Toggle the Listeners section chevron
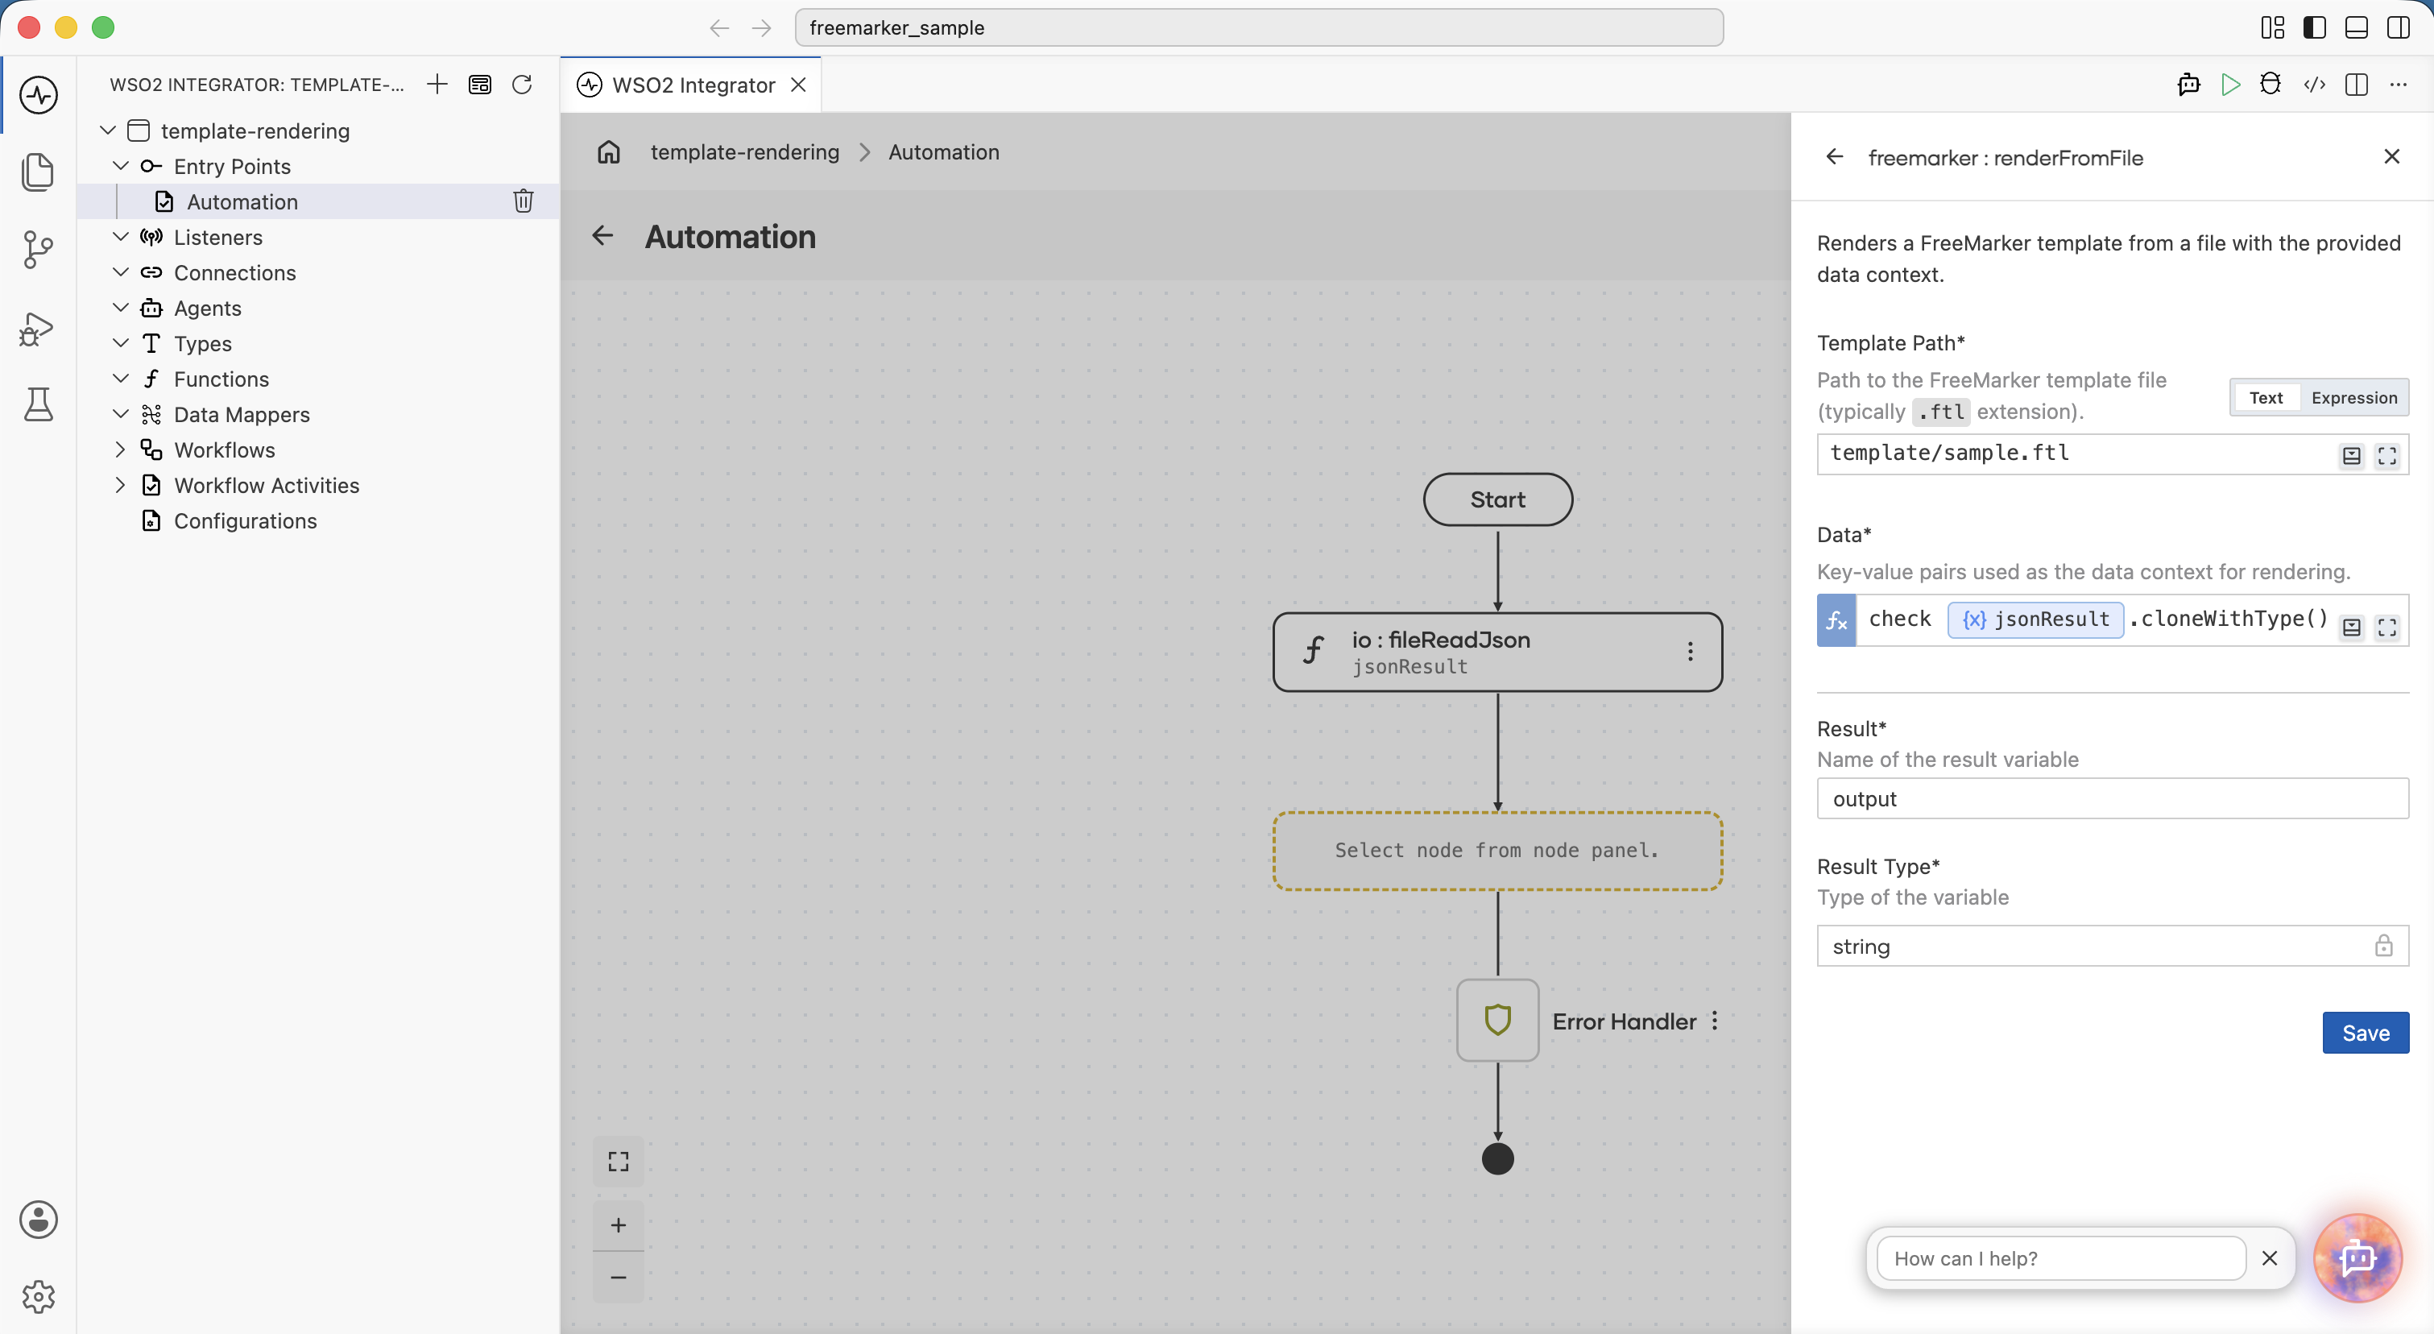This screenshot has height=1334, width=2434. pyautogui.click(x=121, y=236)
